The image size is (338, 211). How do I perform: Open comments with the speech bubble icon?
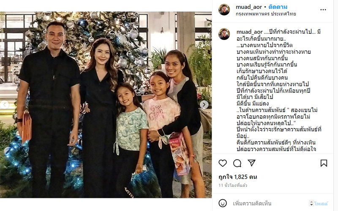click(x=237, y=163)
